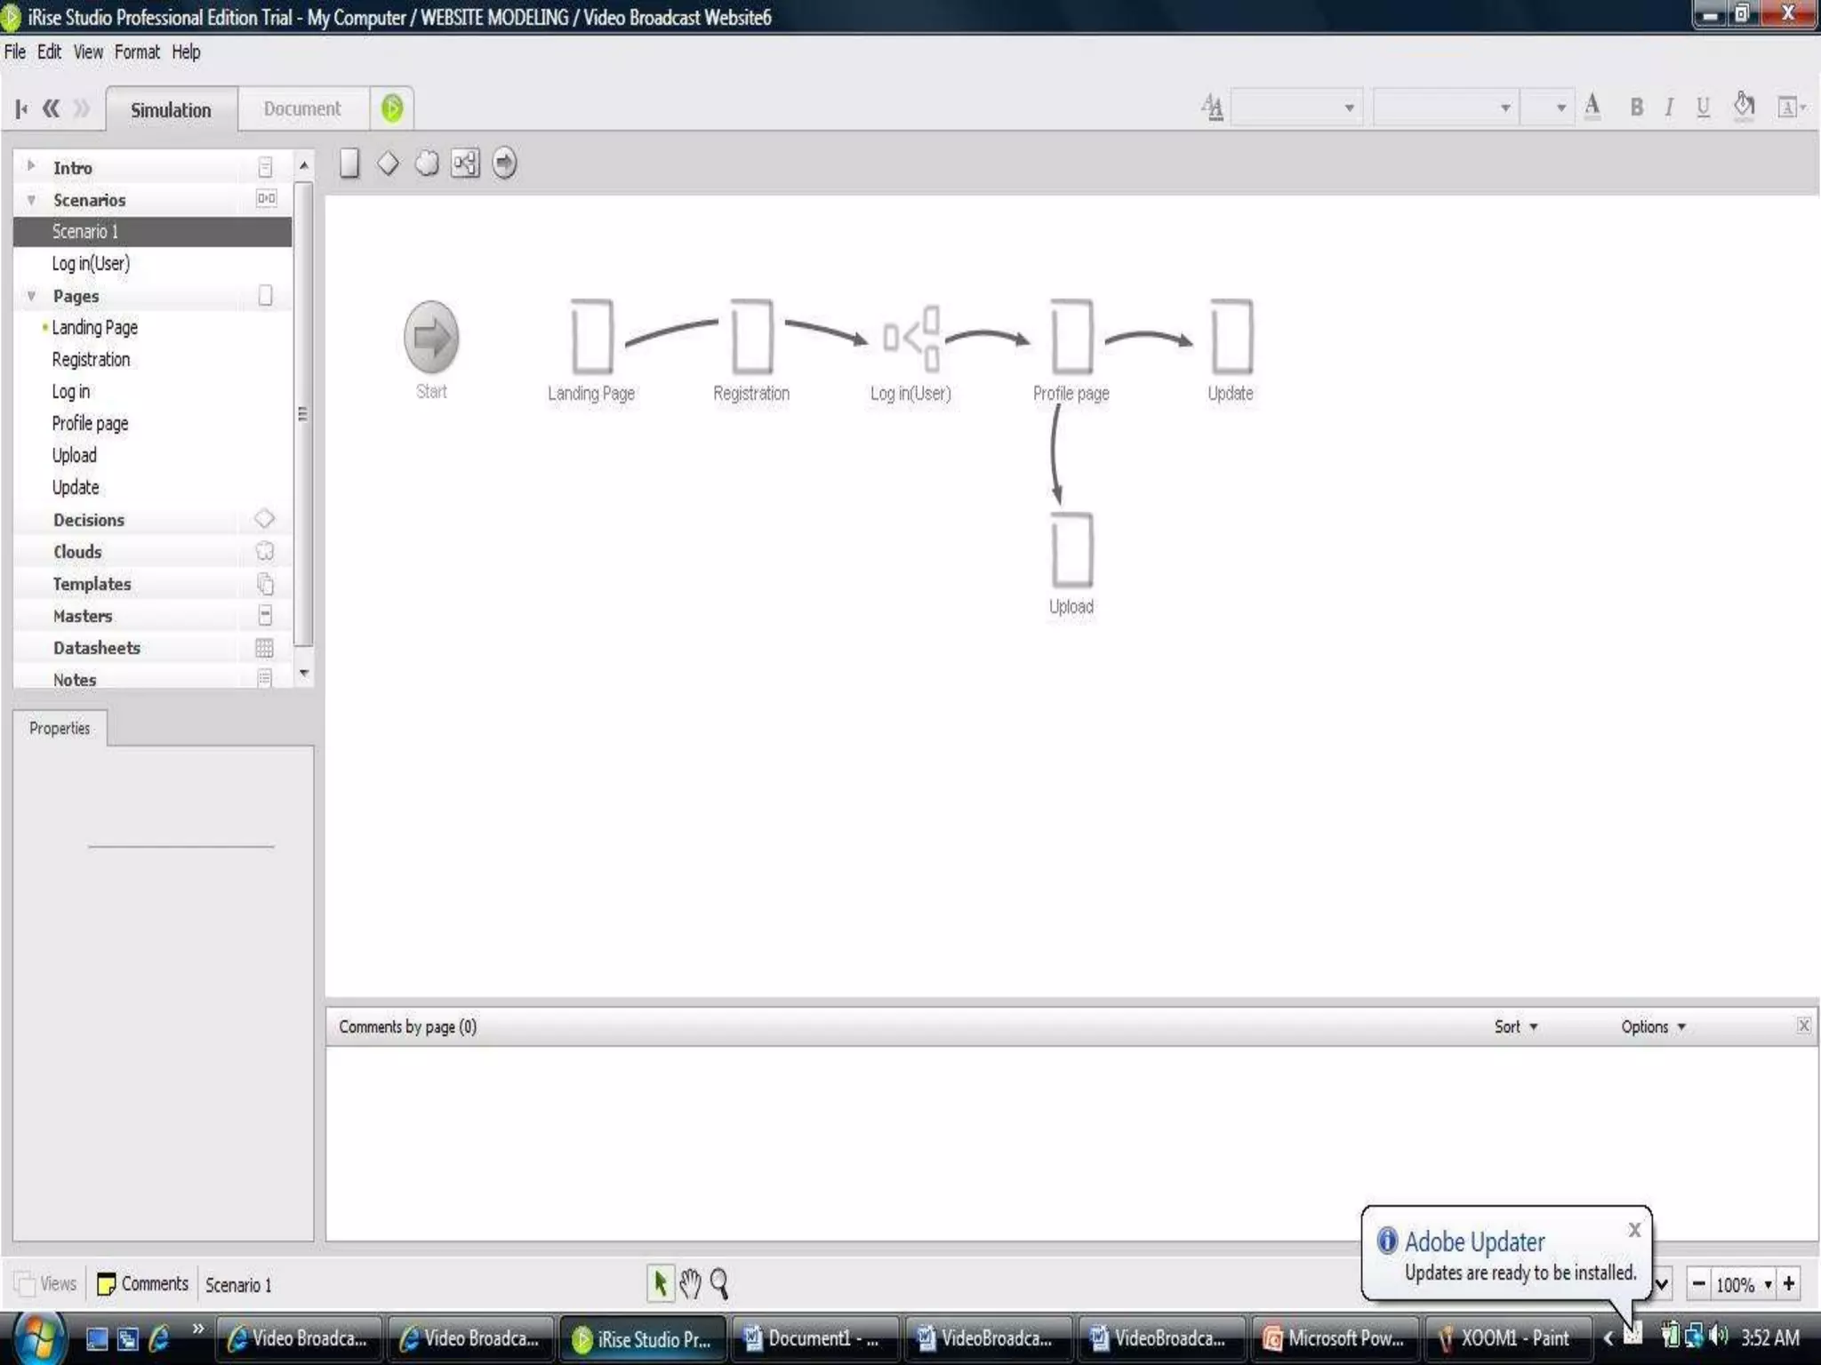Click the fill color bucket icon

[x=1744, y=107]
